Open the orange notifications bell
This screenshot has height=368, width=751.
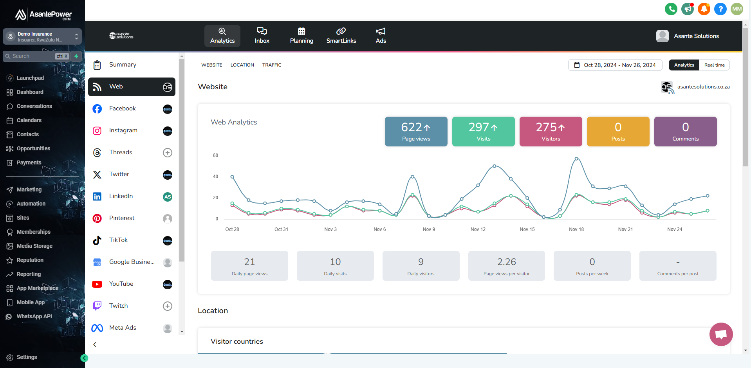(704, 9)
